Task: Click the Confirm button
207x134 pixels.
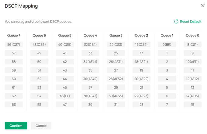Action: (x=16, y=125)
